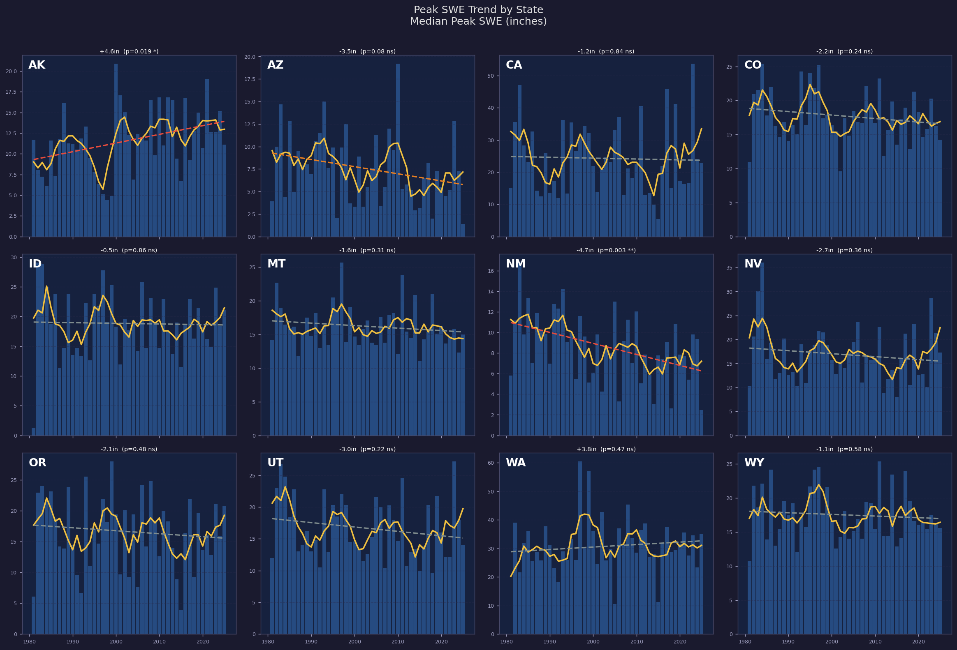Viewport: 957px width, 650px height.
Task: Click the "-3.5in (p=0.08 ns)" subplot title
Action: pyautogui.click(x=367, y=52)
